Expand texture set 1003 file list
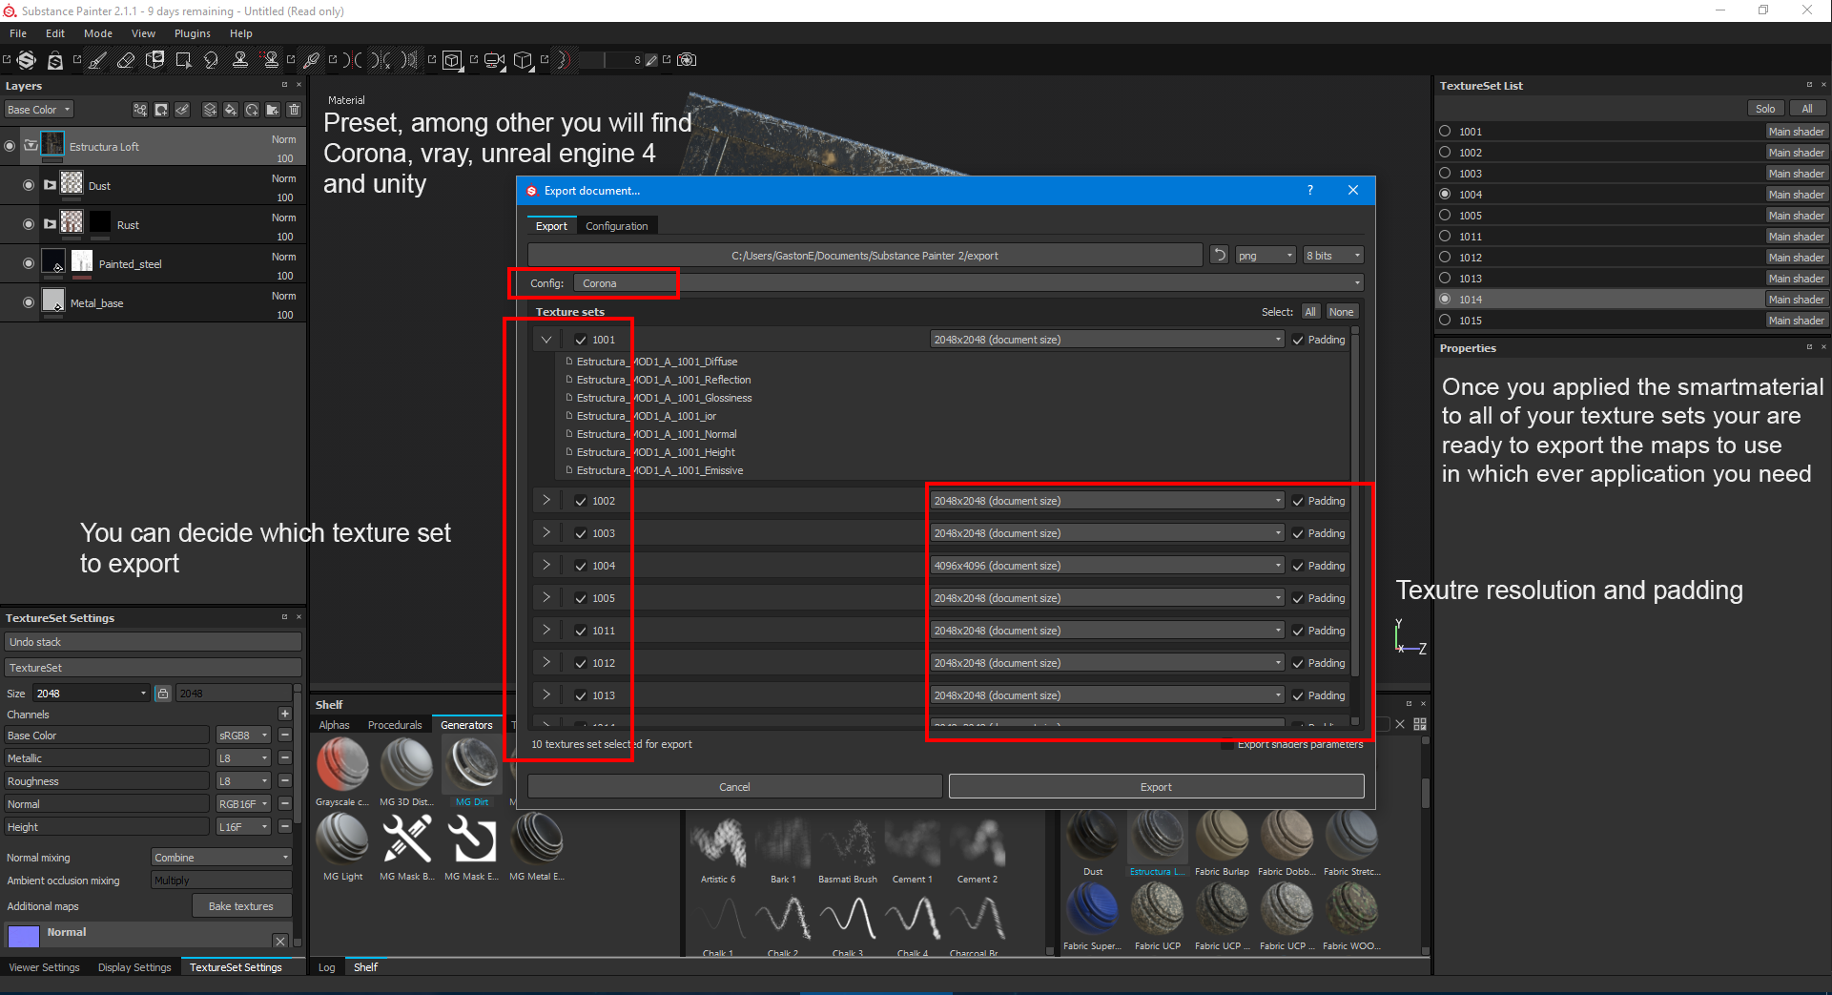 (546, 532)
